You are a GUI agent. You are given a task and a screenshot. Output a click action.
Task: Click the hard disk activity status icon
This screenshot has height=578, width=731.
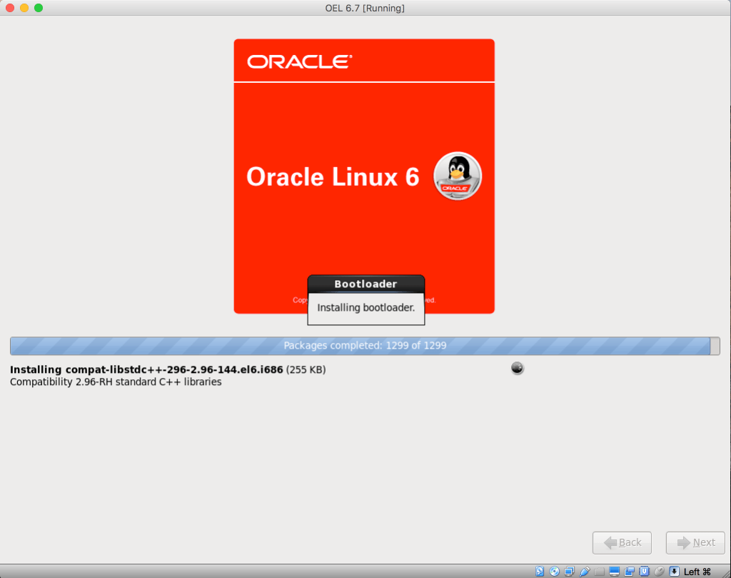540,571
